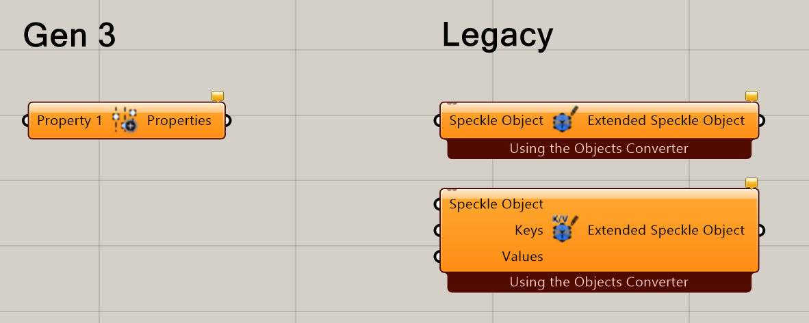Click the yellow balloon on the Keys/Values component

point(752,183)
